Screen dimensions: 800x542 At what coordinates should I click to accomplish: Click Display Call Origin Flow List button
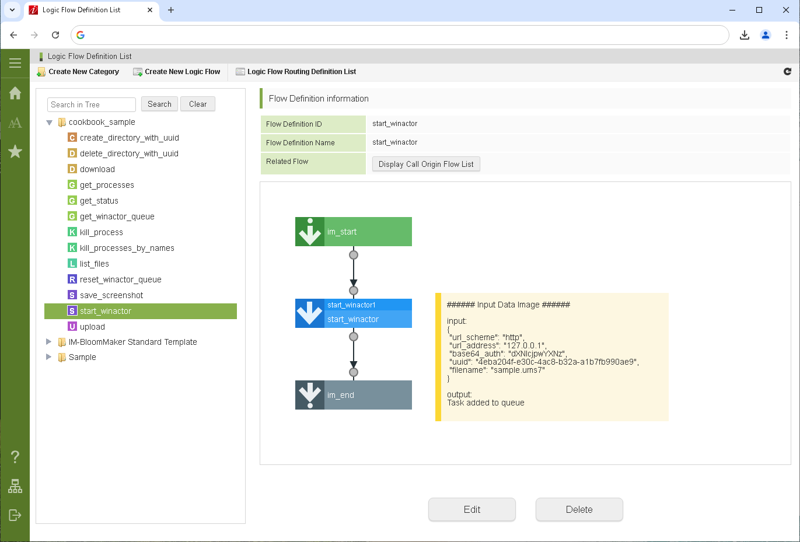[426, 164]
